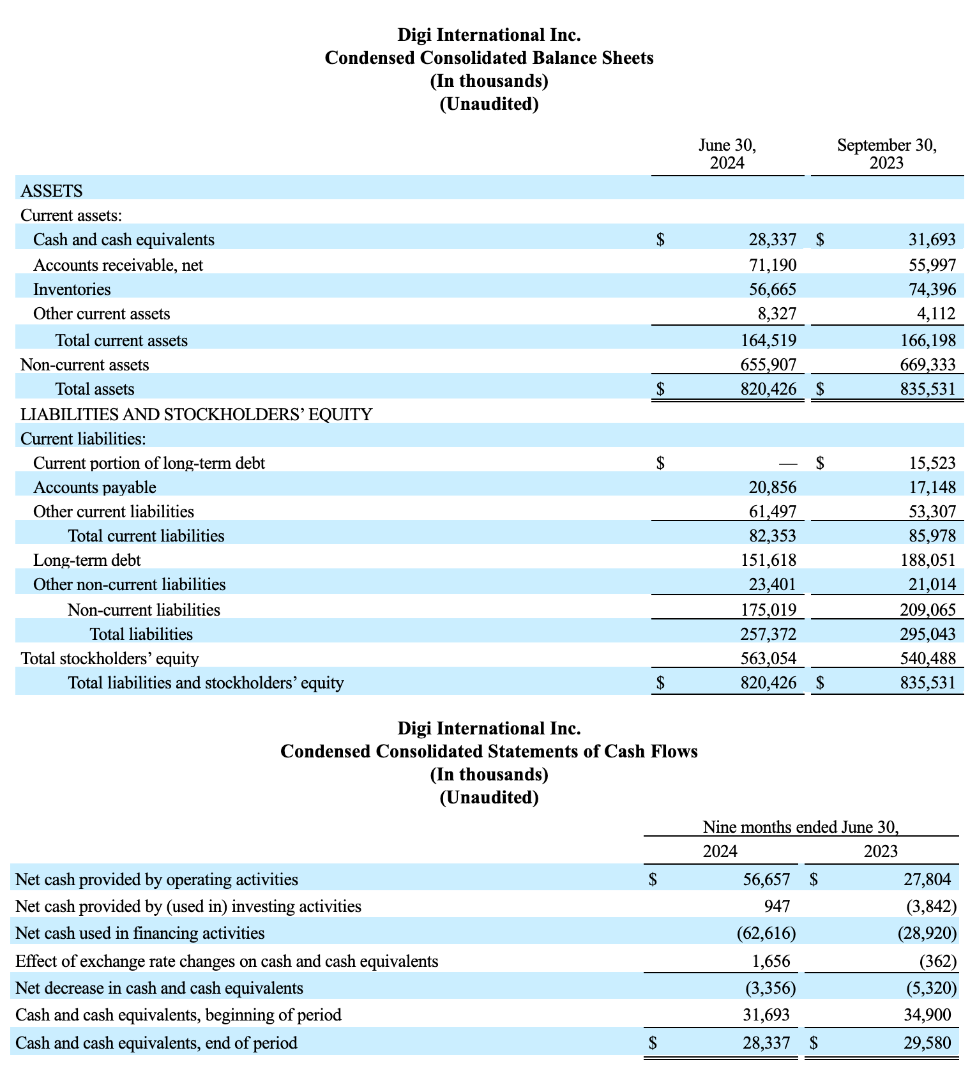Click 'Net cash provided by operating activities'
Viewport: 977px width, 1078px height.
coord(156,879)
